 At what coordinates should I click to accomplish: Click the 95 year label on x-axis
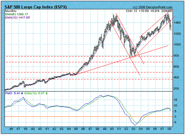click(76, 129)
